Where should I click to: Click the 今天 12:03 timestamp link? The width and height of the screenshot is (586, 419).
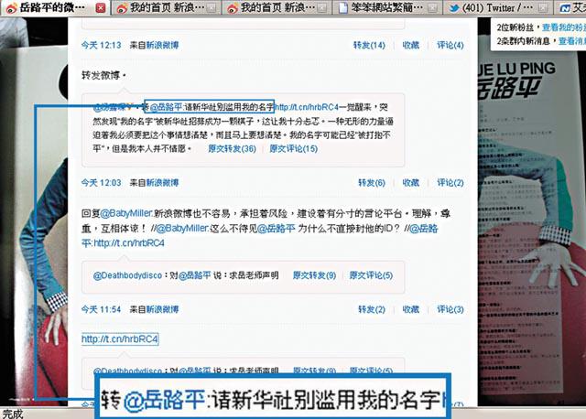click(x=102, y=183)
